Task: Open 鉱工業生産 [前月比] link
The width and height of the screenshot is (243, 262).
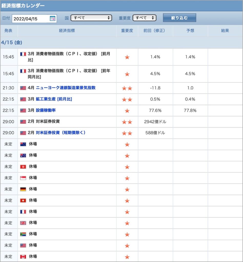Action: coord(54,99)
